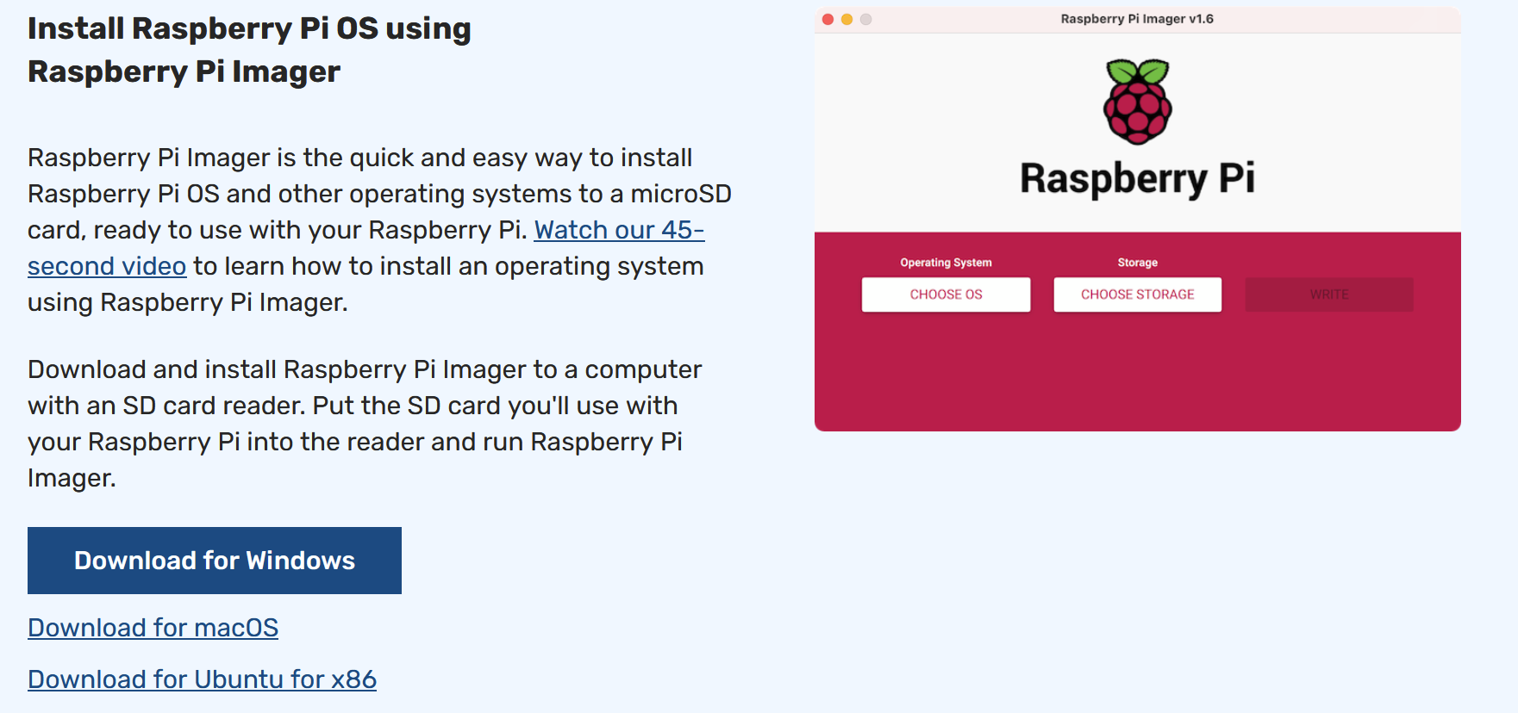Close the Imager window with red button
Viewport: 1518px width, 713px height.
[x=828, y=19]
